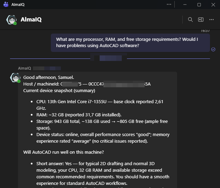Viewport: 220px width, 188px height.
Task: Open more options in the chat header
Action: coord(211,20)
